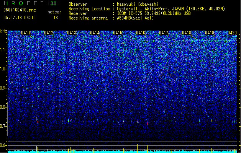Click the file name 0507160410.png
Image resolution: width=241 pixels, height=153 pixels.
[x=20, y=10]
